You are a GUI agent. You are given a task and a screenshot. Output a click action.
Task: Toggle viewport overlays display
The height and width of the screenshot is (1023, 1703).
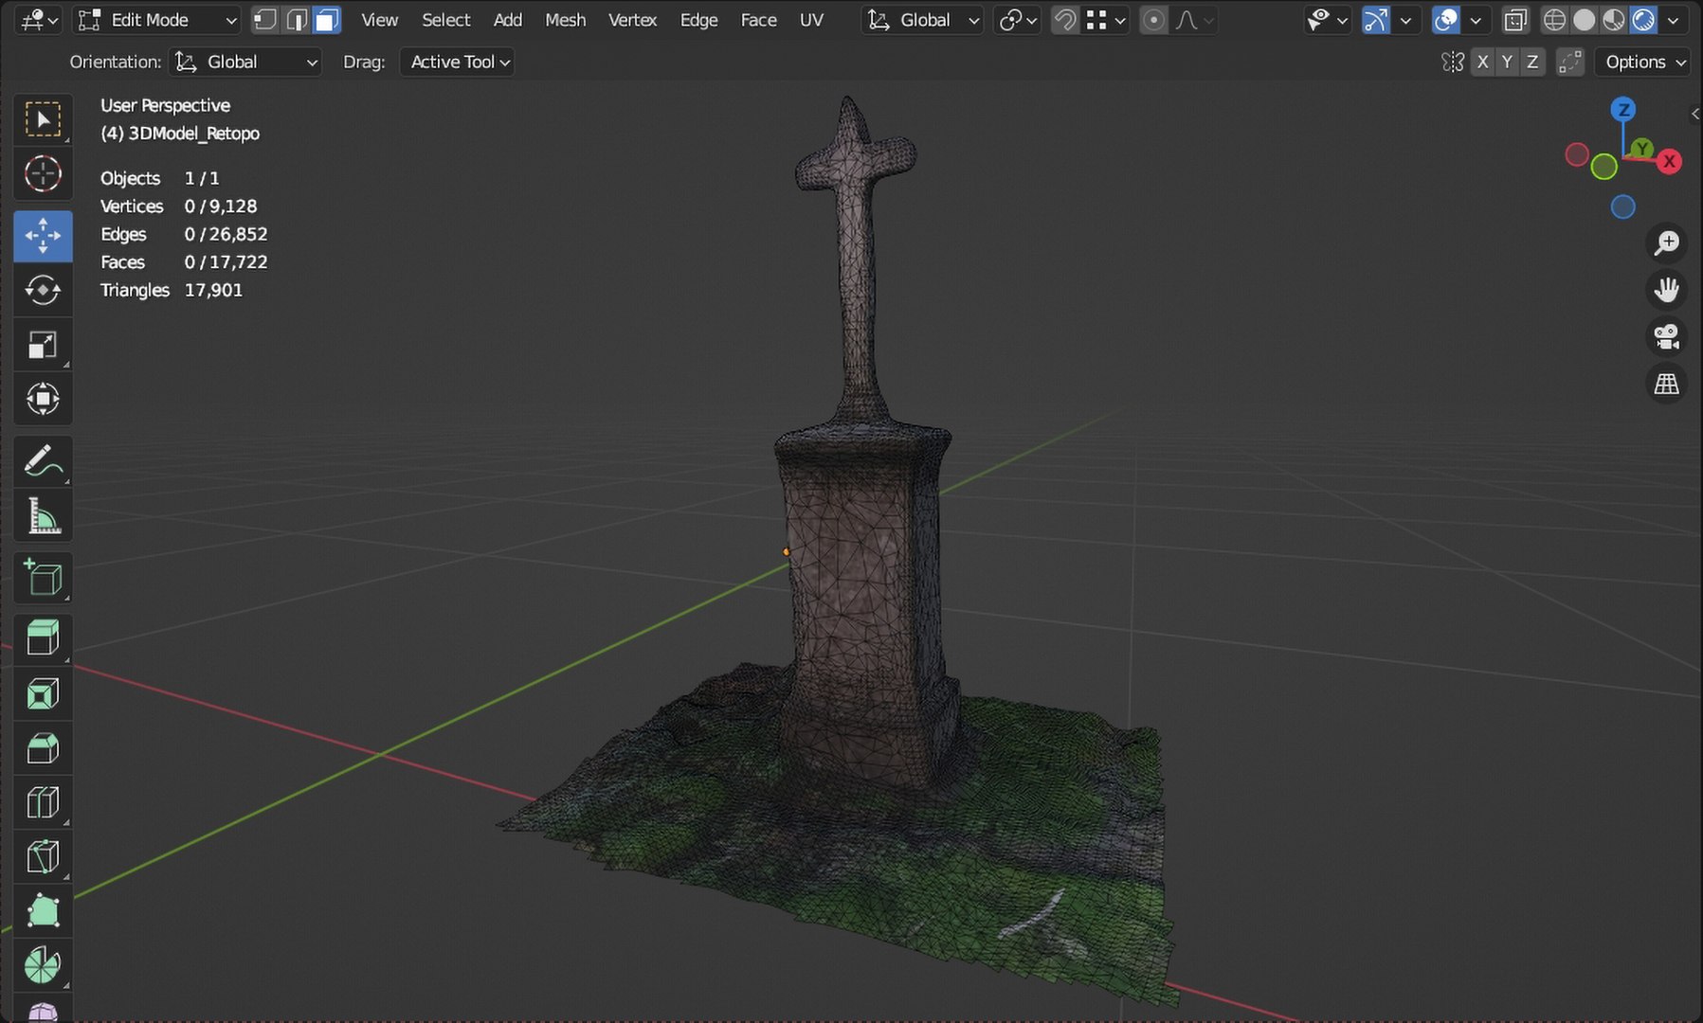(1445, 20)
